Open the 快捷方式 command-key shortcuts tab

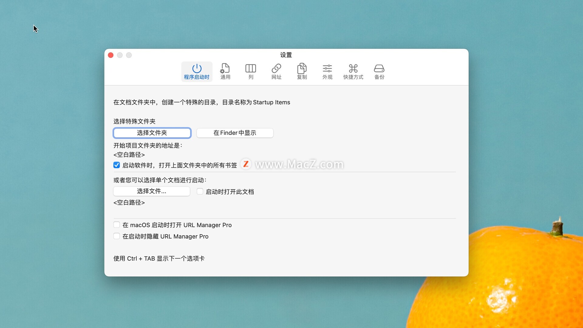pos(353,72)
